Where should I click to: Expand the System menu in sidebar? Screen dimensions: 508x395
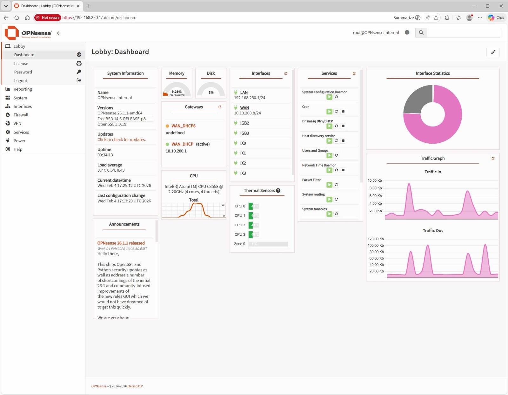pyautogui.click(x=20, y=98)
